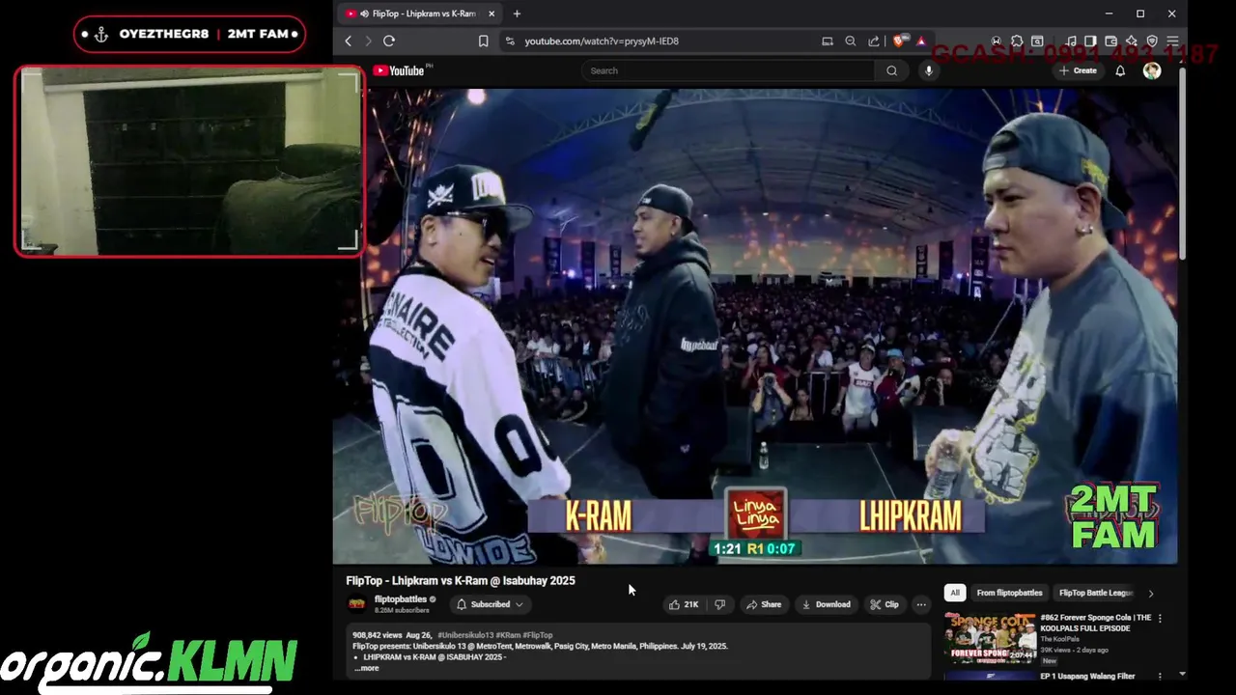Open The KoolPals channel link
1236x695 pixels.
pyautogui.click(x=1059, y=639)
